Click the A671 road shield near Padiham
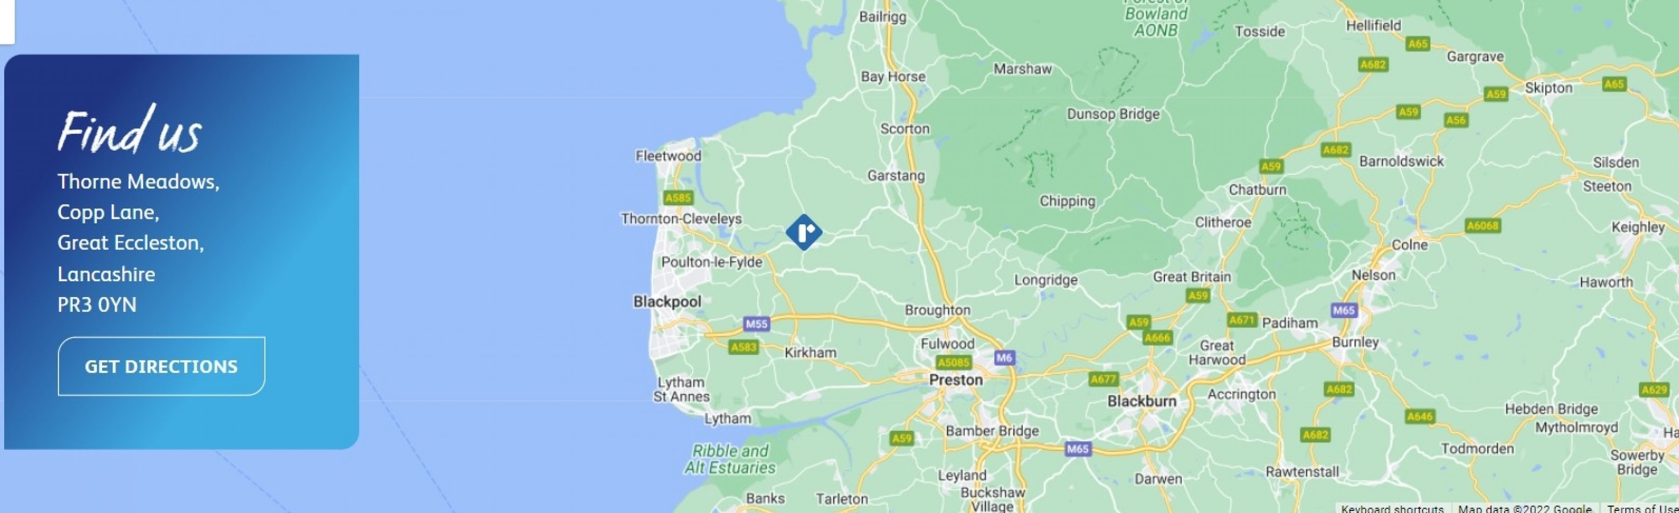 tap(1242, 320)
